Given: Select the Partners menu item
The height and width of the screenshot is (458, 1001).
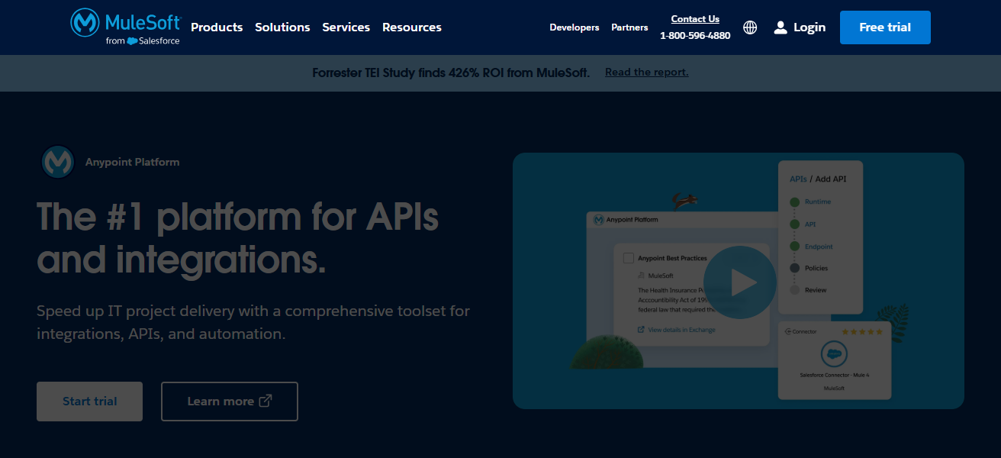Looking at the screenshot, I should 629,27.
